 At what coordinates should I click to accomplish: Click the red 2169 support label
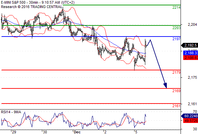(x=177, y=91)
